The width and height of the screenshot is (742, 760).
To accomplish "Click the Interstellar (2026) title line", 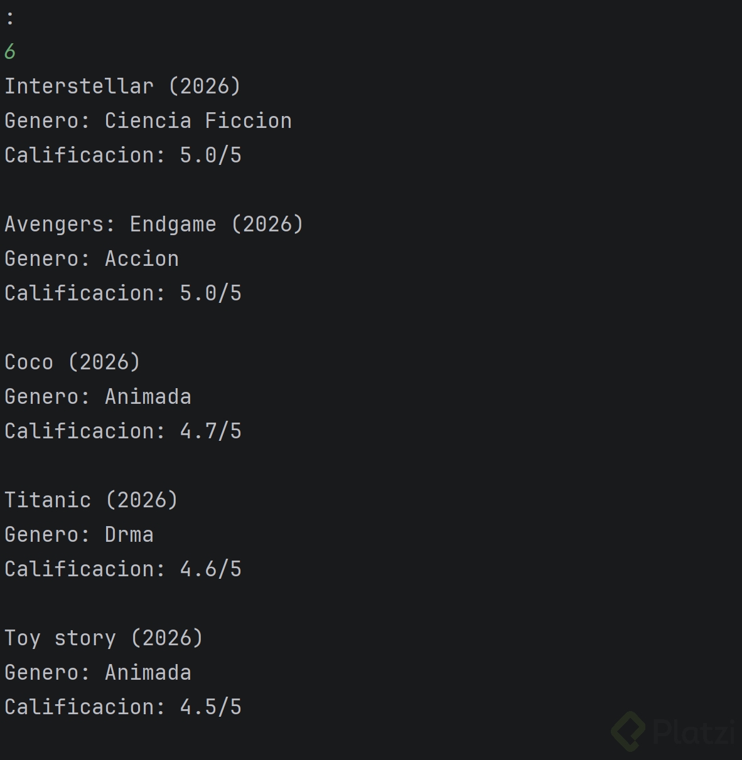I will 122,86.
